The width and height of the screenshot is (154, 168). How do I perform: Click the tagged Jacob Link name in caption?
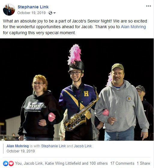click(83, 146)
